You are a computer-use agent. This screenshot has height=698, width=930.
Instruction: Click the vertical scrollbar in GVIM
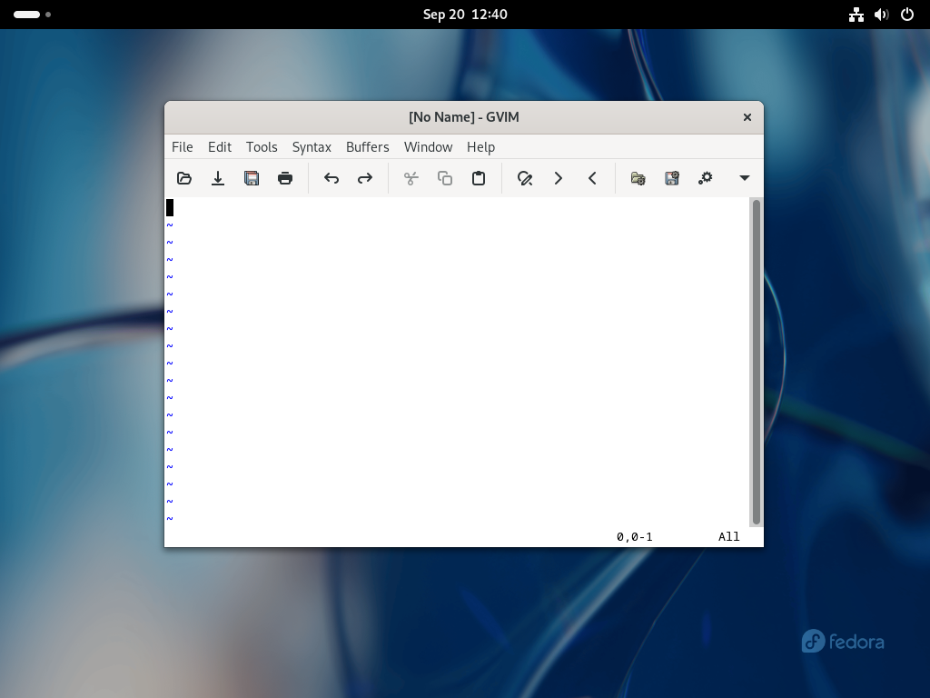(757, 362)
